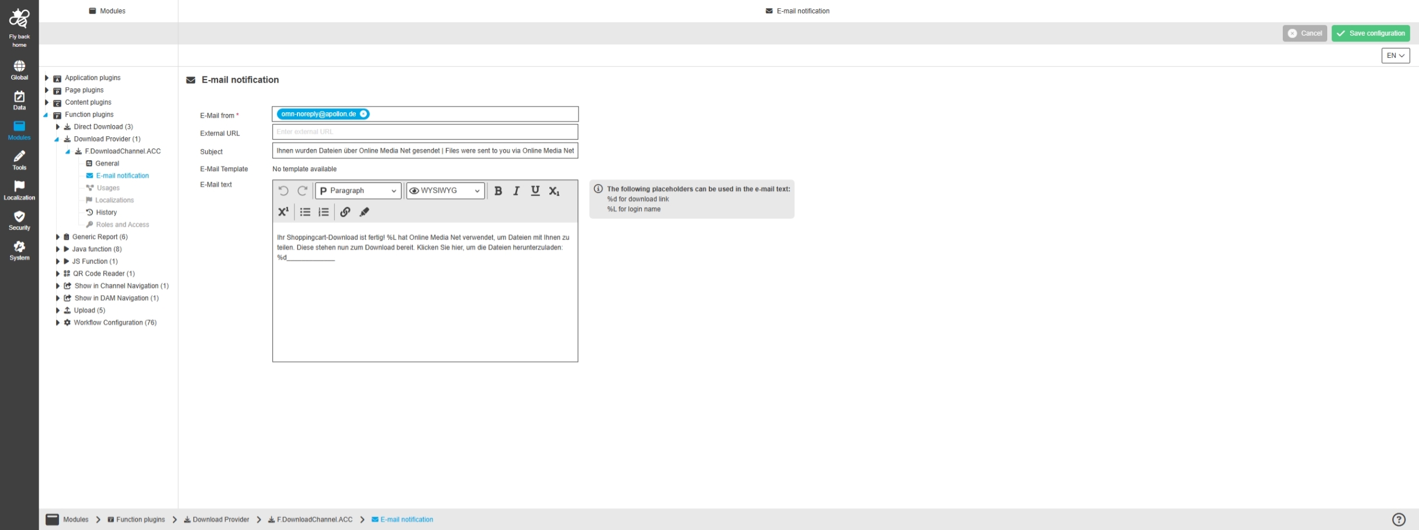Redo change in e-mail text editor
1419x530 pixels.
pos(302,190)
